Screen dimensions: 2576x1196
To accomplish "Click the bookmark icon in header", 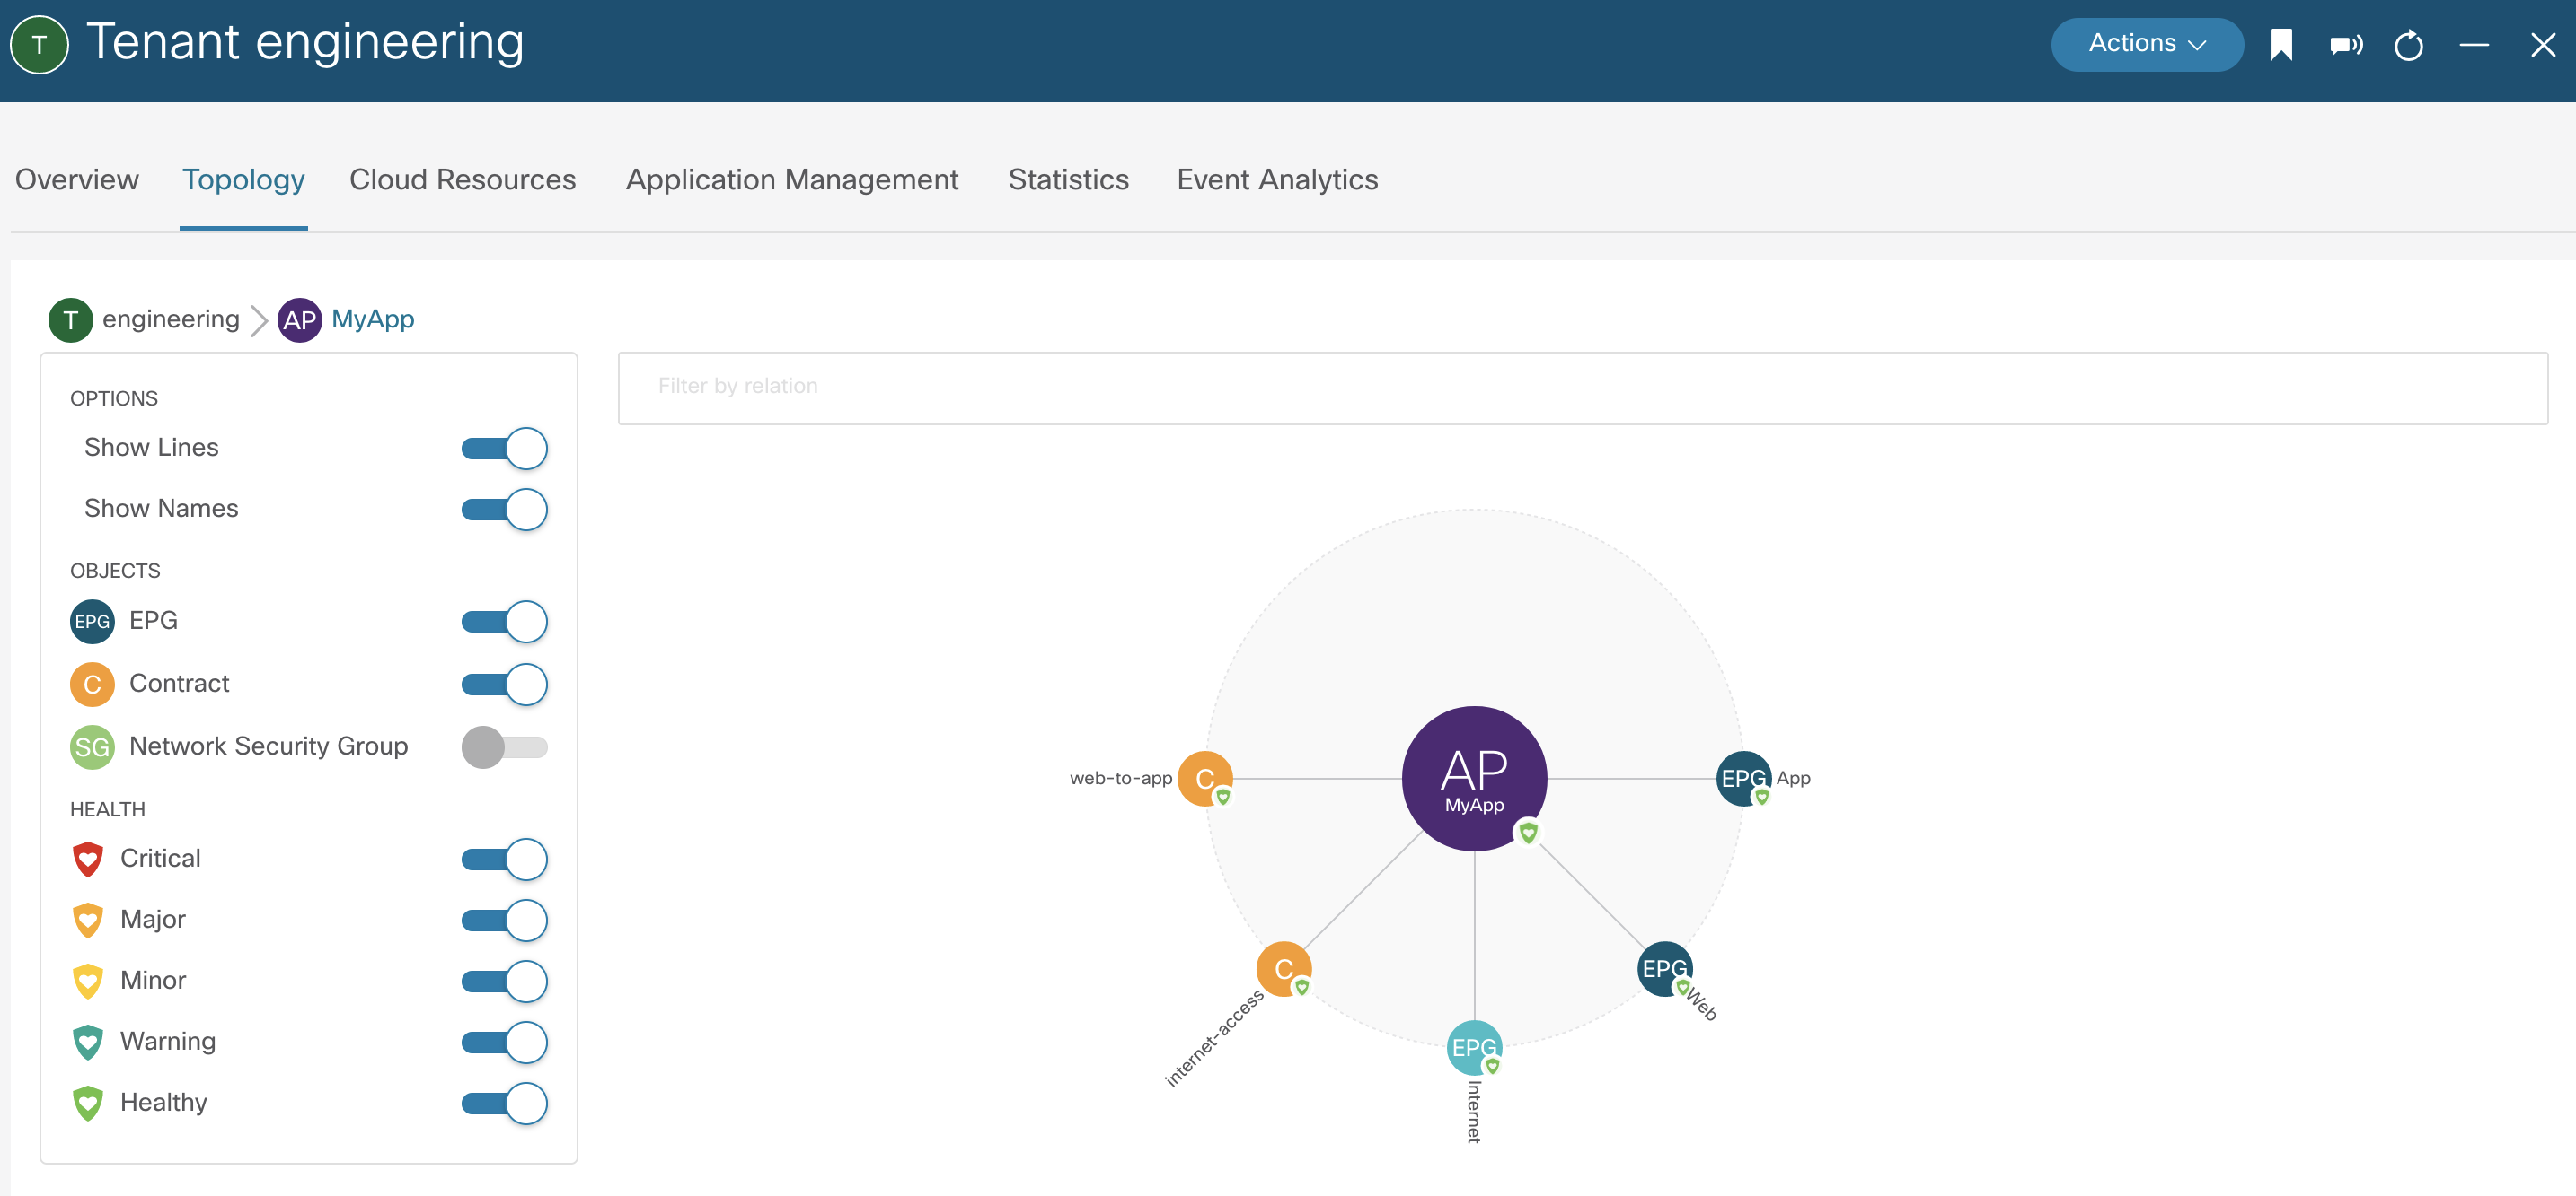I will (2280, 45).
